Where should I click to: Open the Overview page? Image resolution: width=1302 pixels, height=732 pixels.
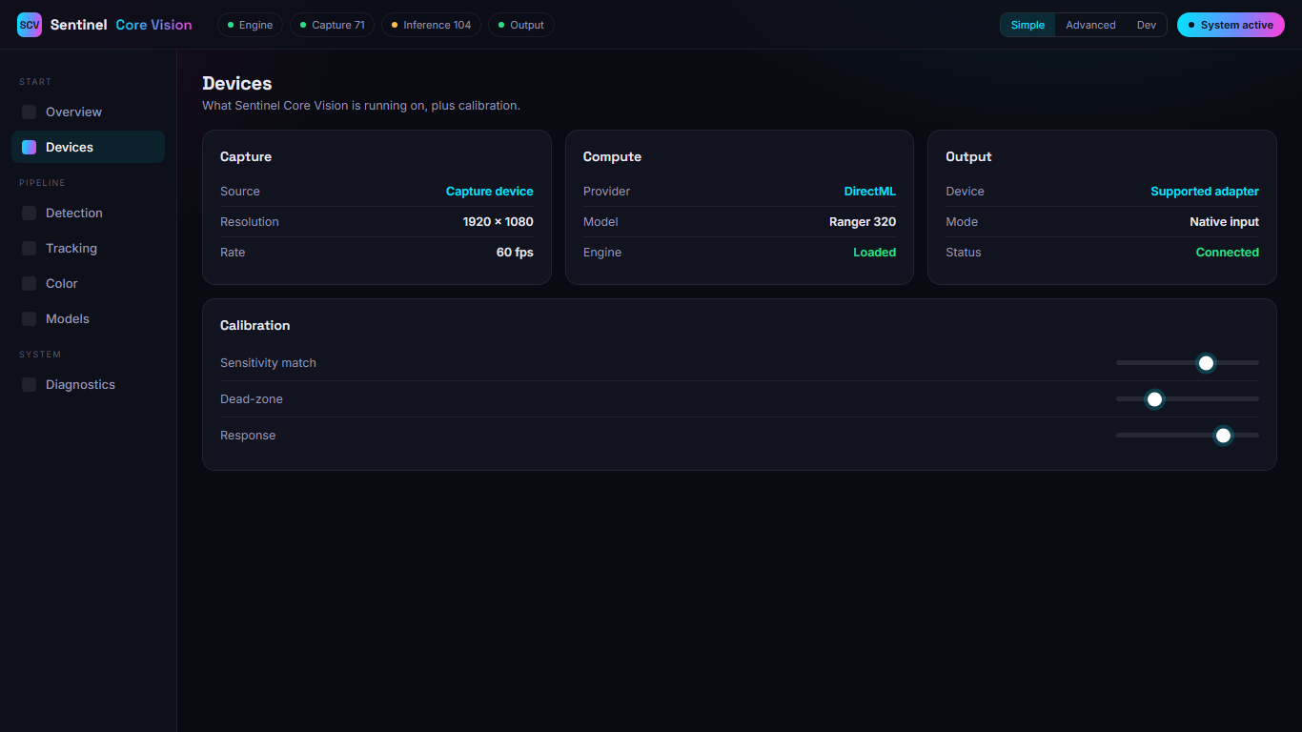coord(88,112)
